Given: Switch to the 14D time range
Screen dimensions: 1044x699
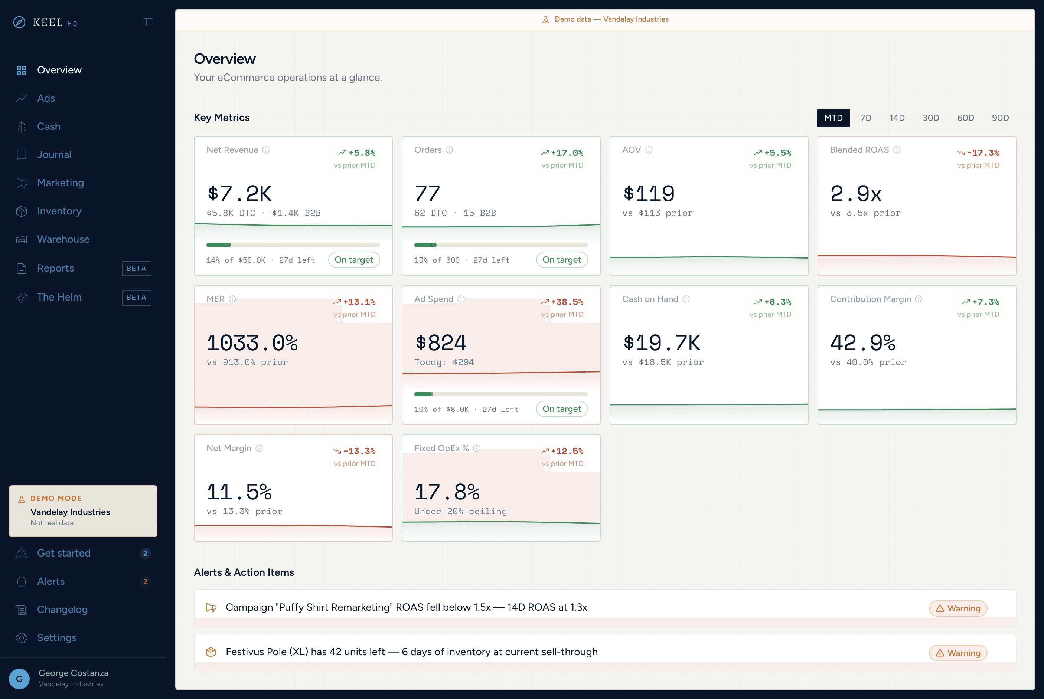Looking at the screenshot, I should pos(897,118).
